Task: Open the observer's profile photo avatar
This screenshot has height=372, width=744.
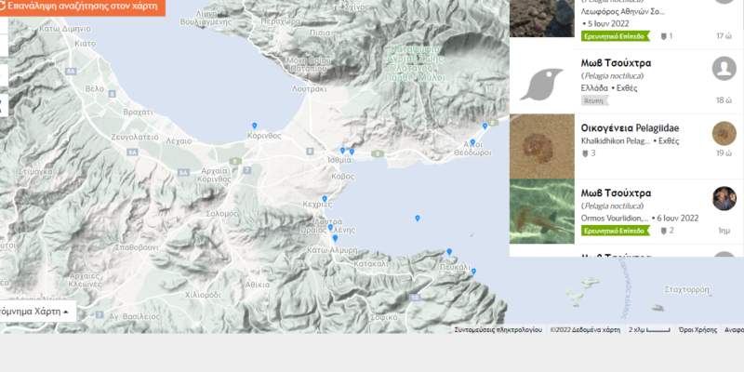Action: pyautogui.click(x=724, y=198)
